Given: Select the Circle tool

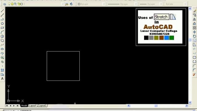Looking at the screenshot, I should click(2, 36).
